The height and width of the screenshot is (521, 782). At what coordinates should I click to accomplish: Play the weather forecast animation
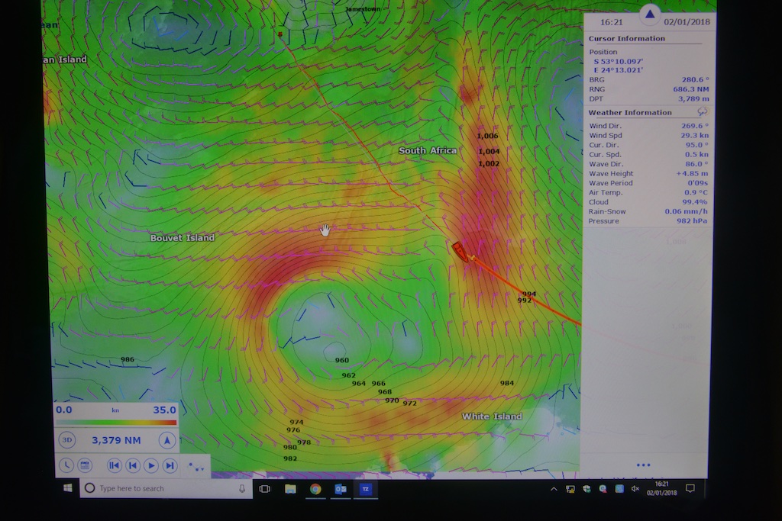151,465
